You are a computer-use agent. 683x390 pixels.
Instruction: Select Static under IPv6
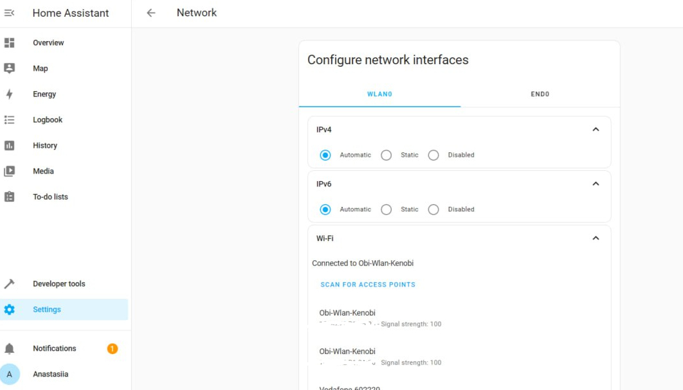386,209
